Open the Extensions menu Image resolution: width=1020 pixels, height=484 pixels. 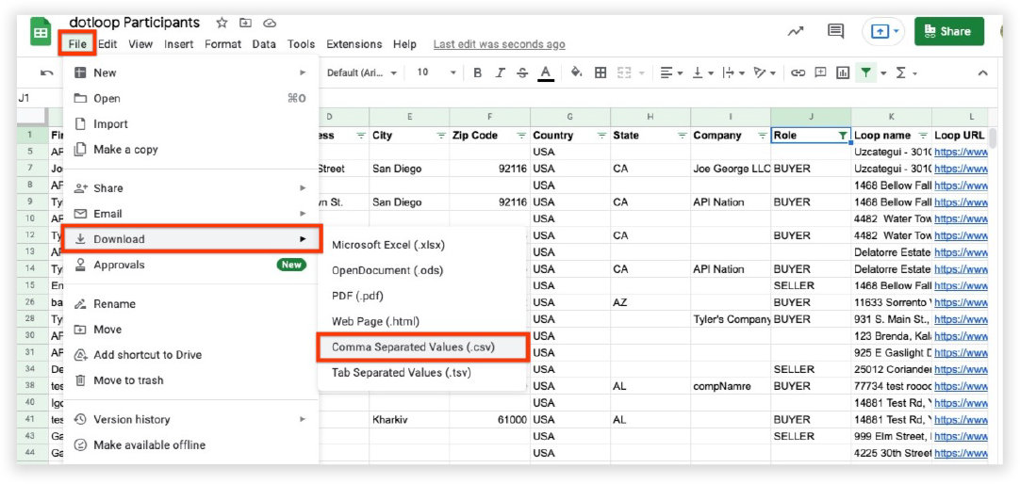[354, 44]
